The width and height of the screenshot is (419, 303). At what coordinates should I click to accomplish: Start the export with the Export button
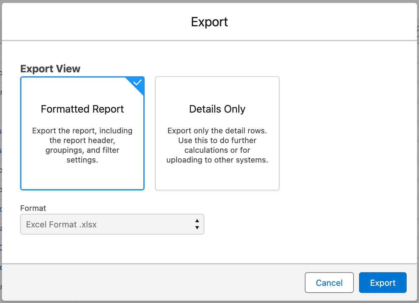(383, 283)
